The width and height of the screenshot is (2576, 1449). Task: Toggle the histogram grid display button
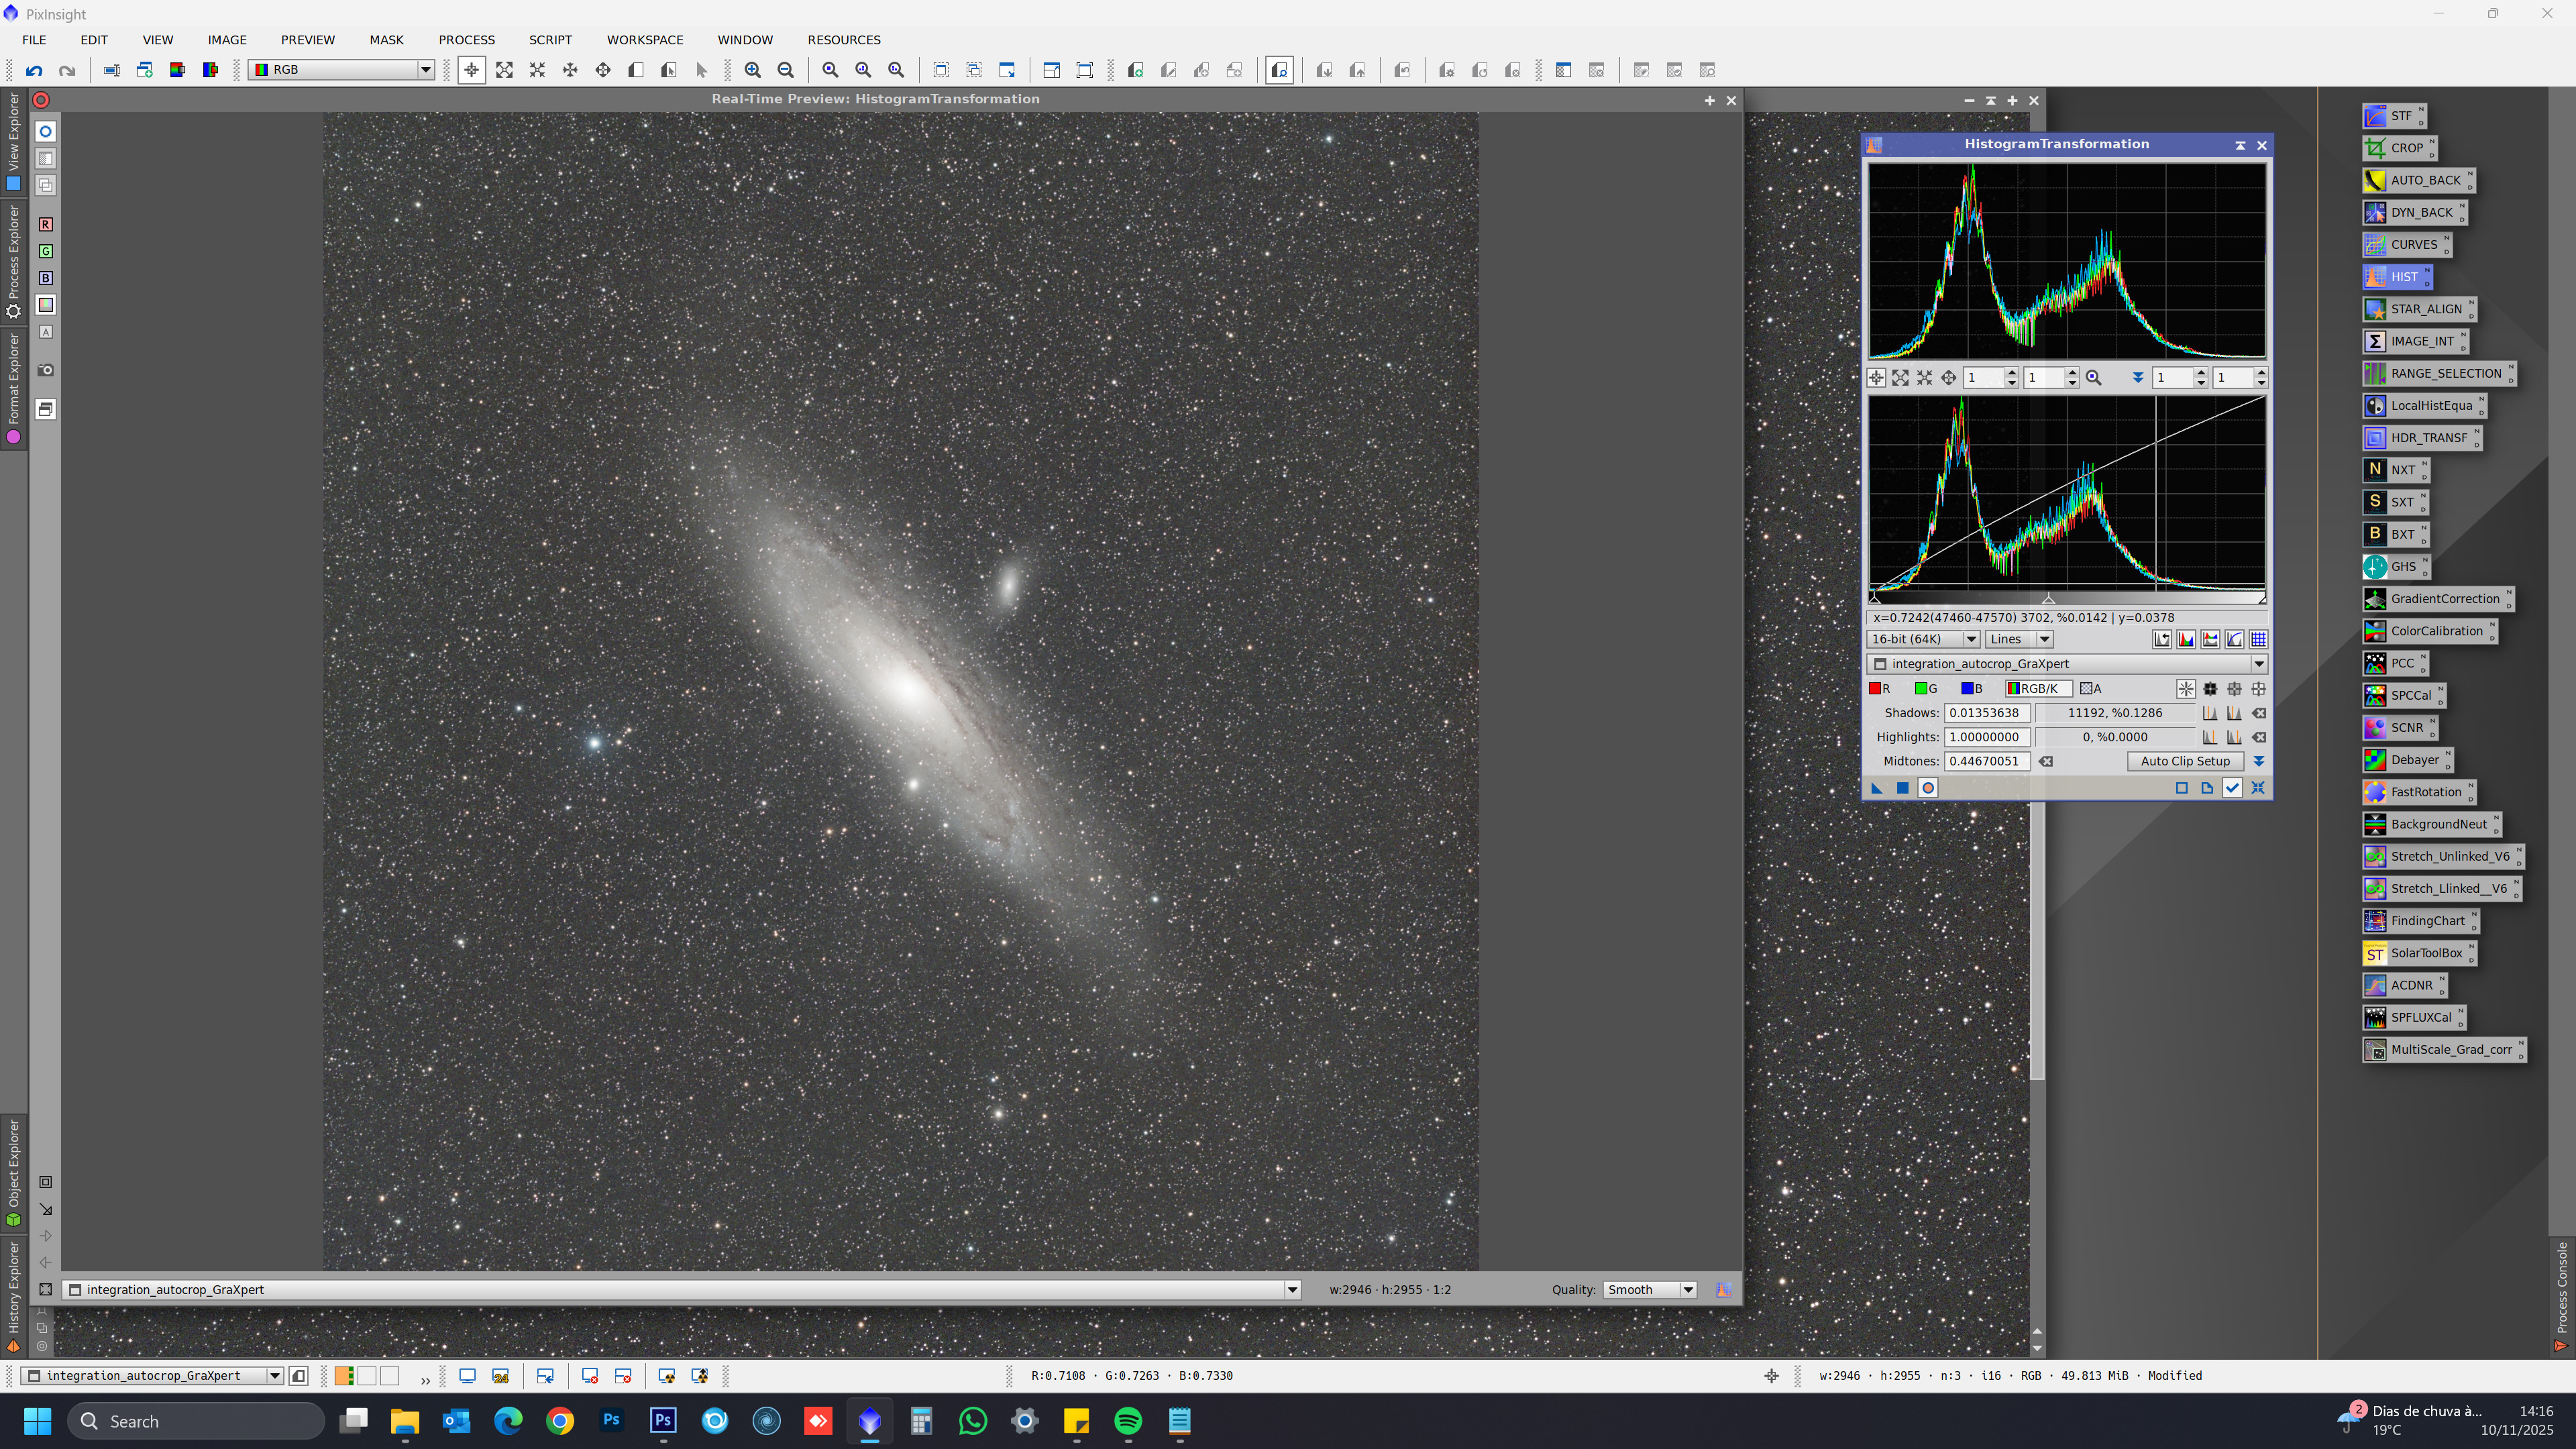(2258, 639)
